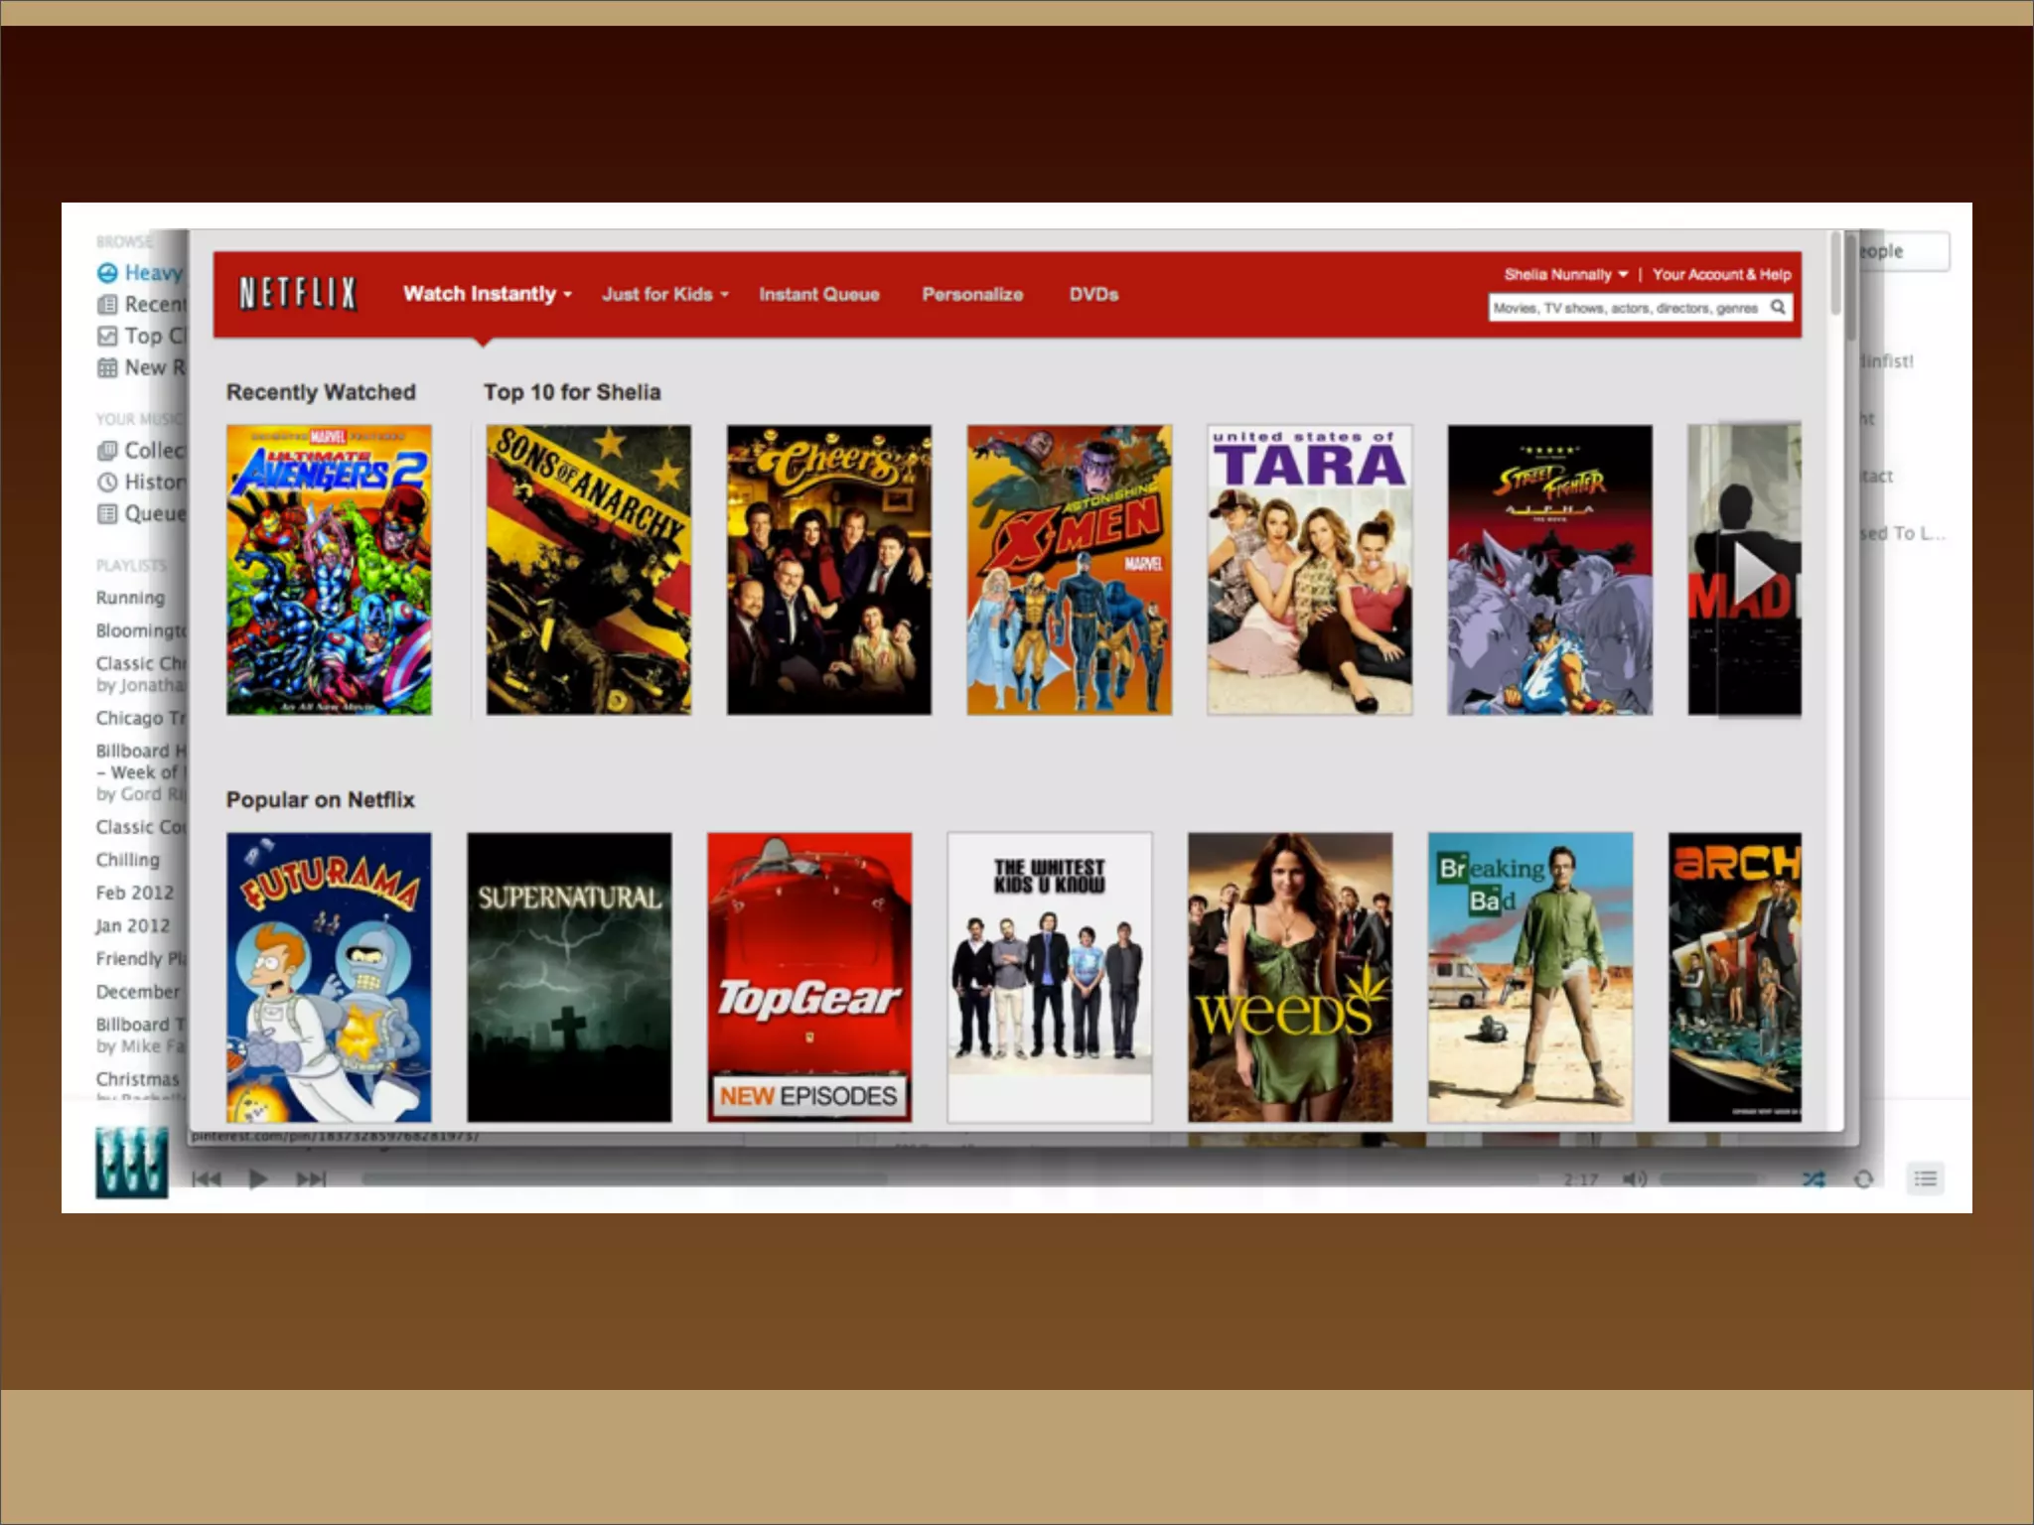Select the Personalize menu item
This screenshot has width=2034, height=1525.
(x=972, y=294)
